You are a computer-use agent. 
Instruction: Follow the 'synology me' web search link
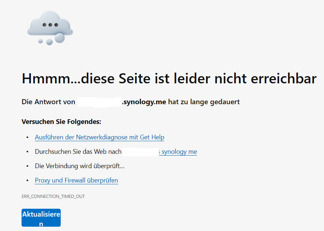point(178,152)
